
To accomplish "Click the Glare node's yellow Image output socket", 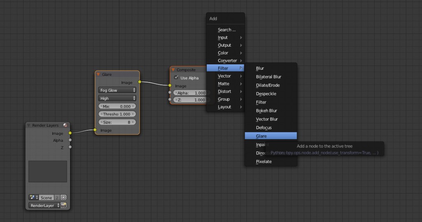I will tap(140, 82).
